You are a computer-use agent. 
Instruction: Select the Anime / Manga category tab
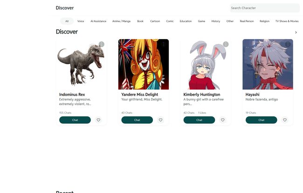tap(121, 21)
